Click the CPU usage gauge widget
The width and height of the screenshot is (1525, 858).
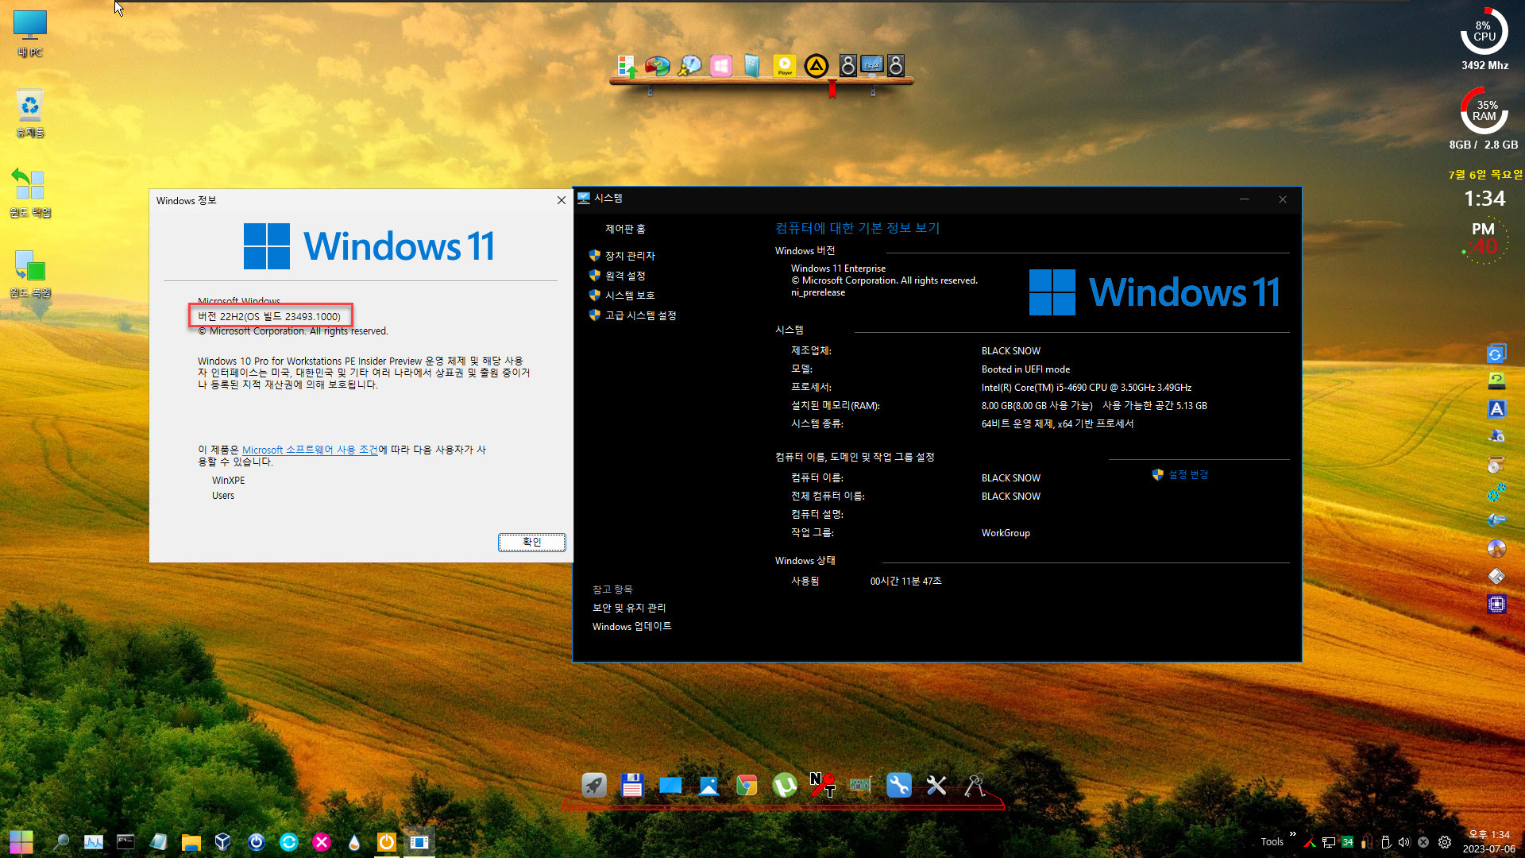point(1484,32)
